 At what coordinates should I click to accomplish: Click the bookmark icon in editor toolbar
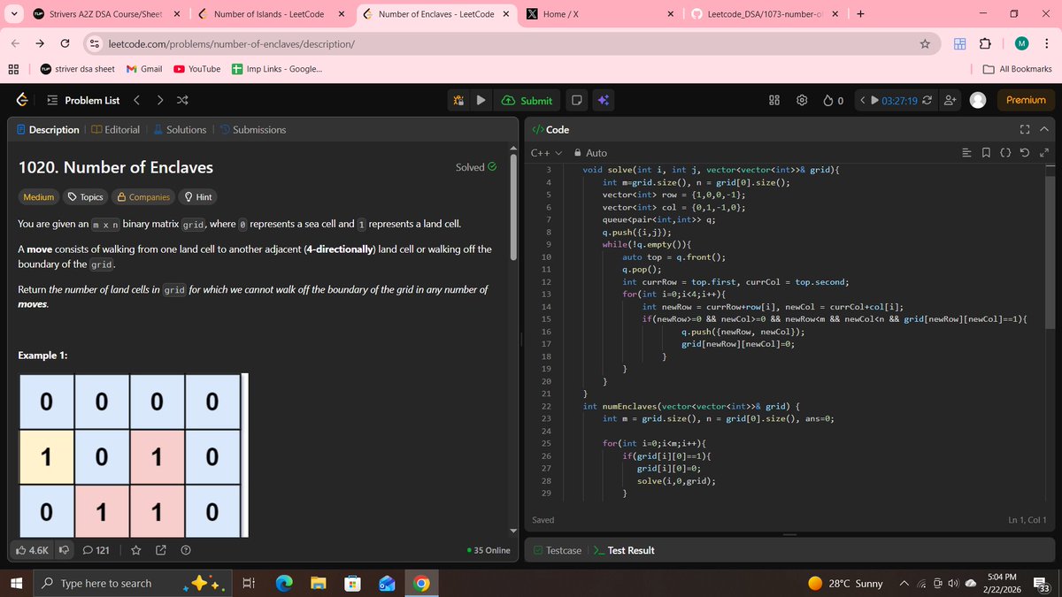point(987,153)
